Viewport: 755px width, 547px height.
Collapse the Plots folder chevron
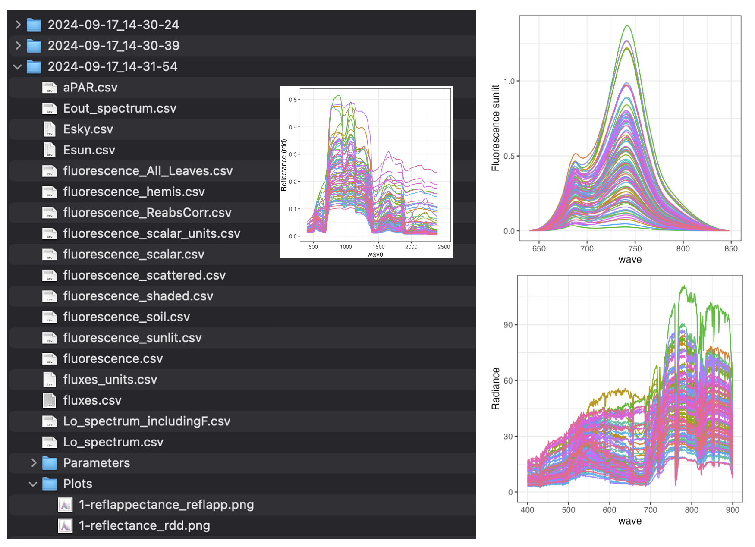tap(33, 484)
